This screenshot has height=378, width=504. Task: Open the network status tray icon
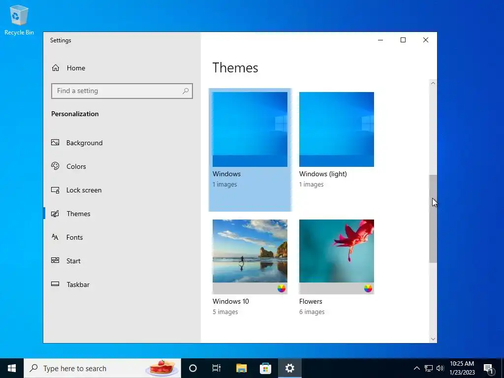point(429,368)
